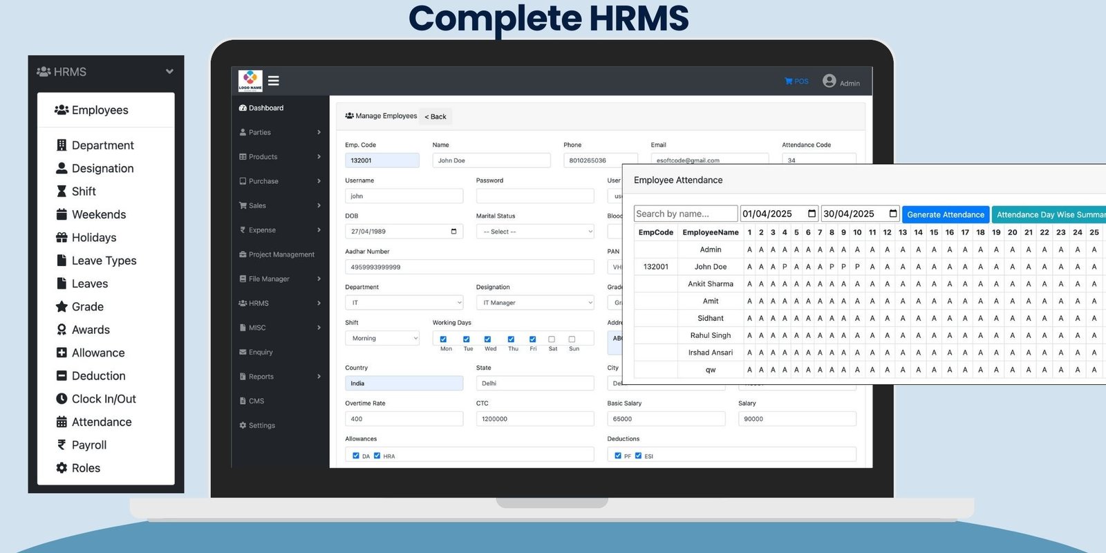Collapse the HRMS panel chevron

pyautogui.click(x=169, y=71)
